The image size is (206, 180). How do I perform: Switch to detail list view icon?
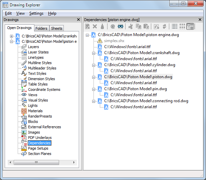[175, 26]
